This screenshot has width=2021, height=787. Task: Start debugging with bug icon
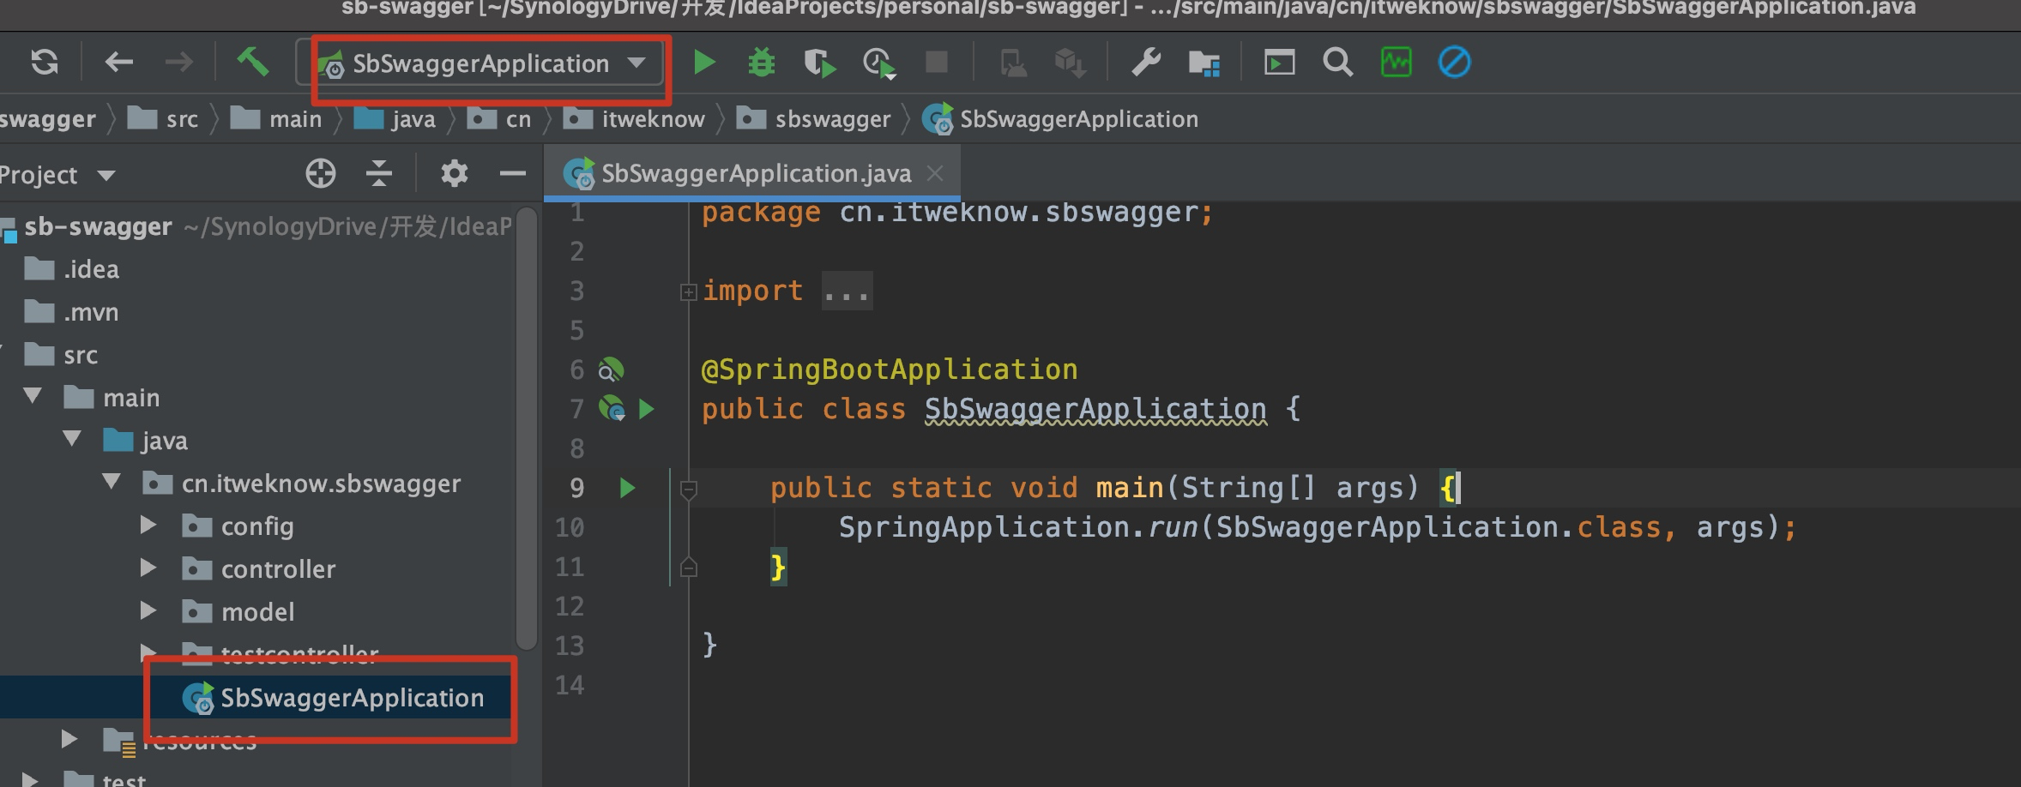[761, 63]
